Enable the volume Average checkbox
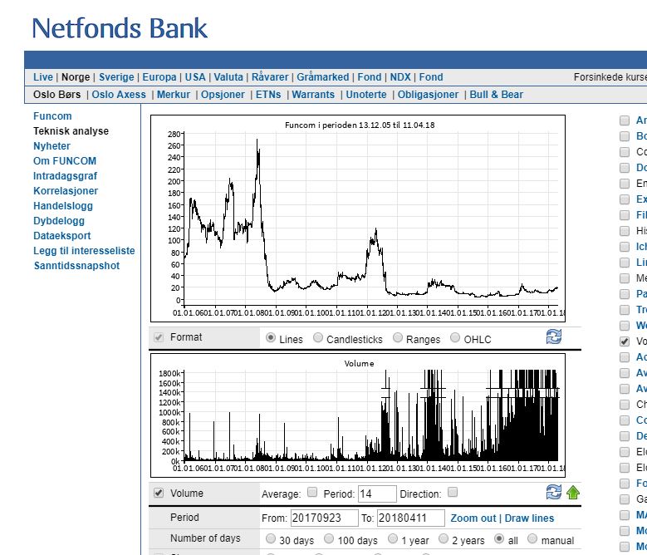 [x=312, y=492]
